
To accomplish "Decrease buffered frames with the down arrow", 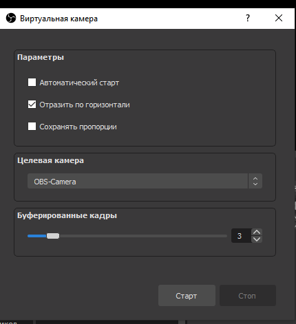I will tap(257, 239).
